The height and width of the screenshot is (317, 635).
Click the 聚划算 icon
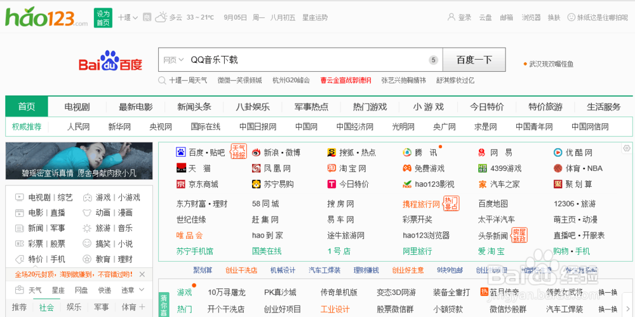(x=558, y=184)
